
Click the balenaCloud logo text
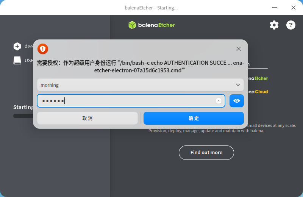(x=258, y=92)
